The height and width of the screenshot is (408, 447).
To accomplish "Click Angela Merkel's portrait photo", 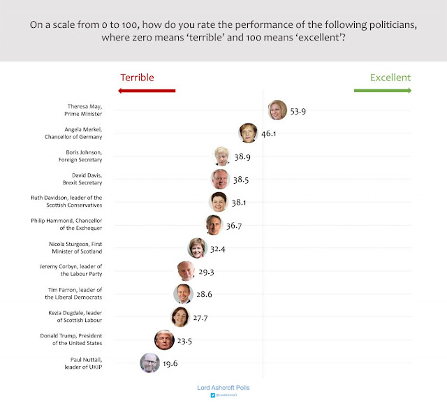I will coord(248,133).
